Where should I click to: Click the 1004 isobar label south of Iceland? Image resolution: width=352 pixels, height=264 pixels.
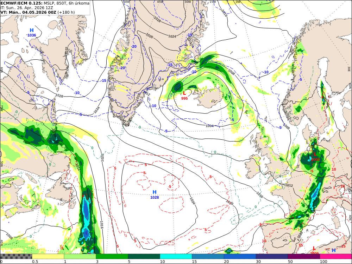pos(210,126)
